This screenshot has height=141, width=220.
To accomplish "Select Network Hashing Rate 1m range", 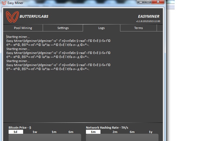I will pos(93,132).
